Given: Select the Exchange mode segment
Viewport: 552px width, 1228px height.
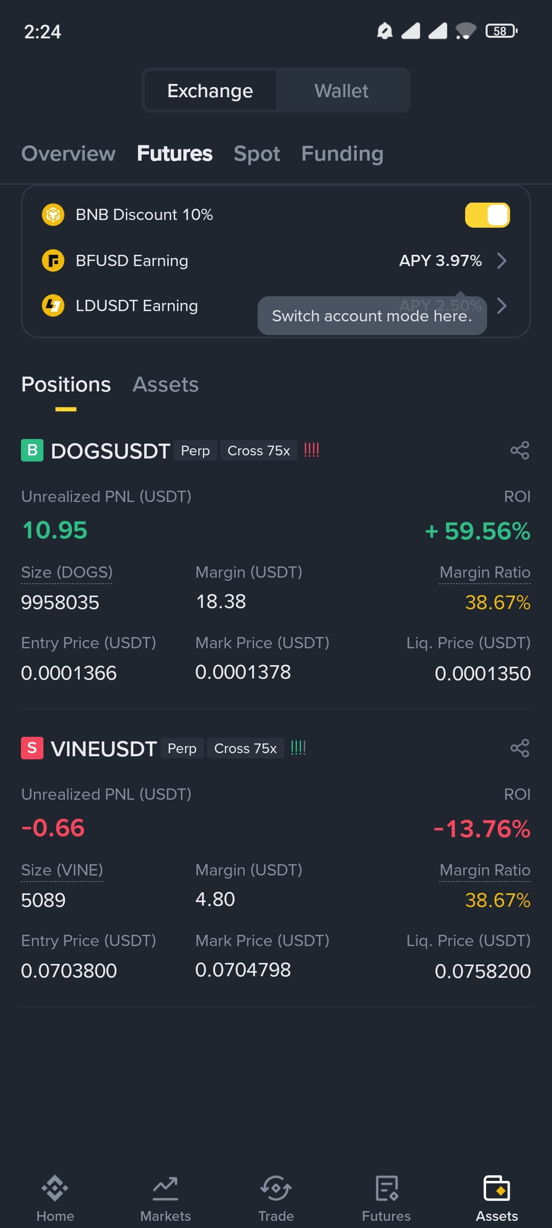Looking at the screenshot, I should click(x=210, y=91).
